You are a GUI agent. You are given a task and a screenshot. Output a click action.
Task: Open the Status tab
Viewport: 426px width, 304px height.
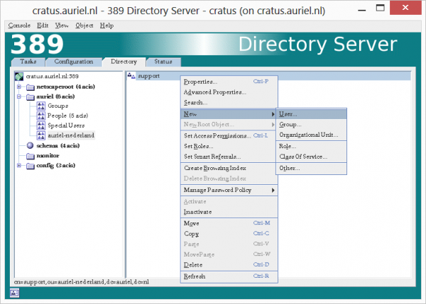point(165,62)
